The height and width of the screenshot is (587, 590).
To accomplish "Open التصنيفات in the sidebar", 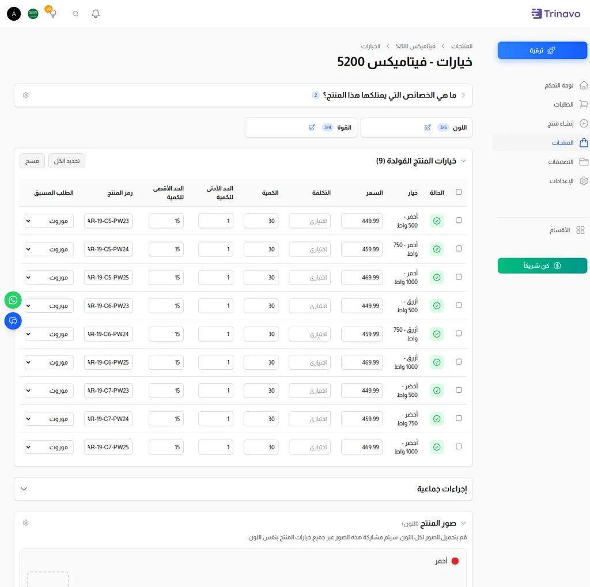I will [x=561, y=162].
